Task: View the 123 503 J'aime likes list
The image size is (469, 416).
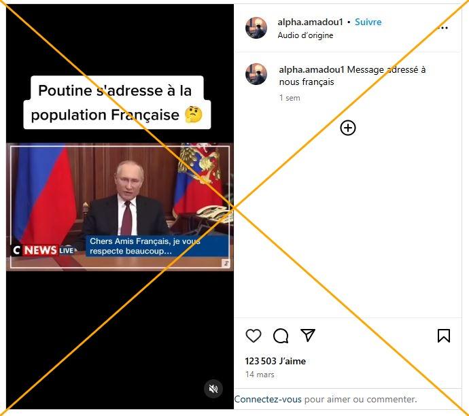Action: pyautogui.click(x=275, y=361)
